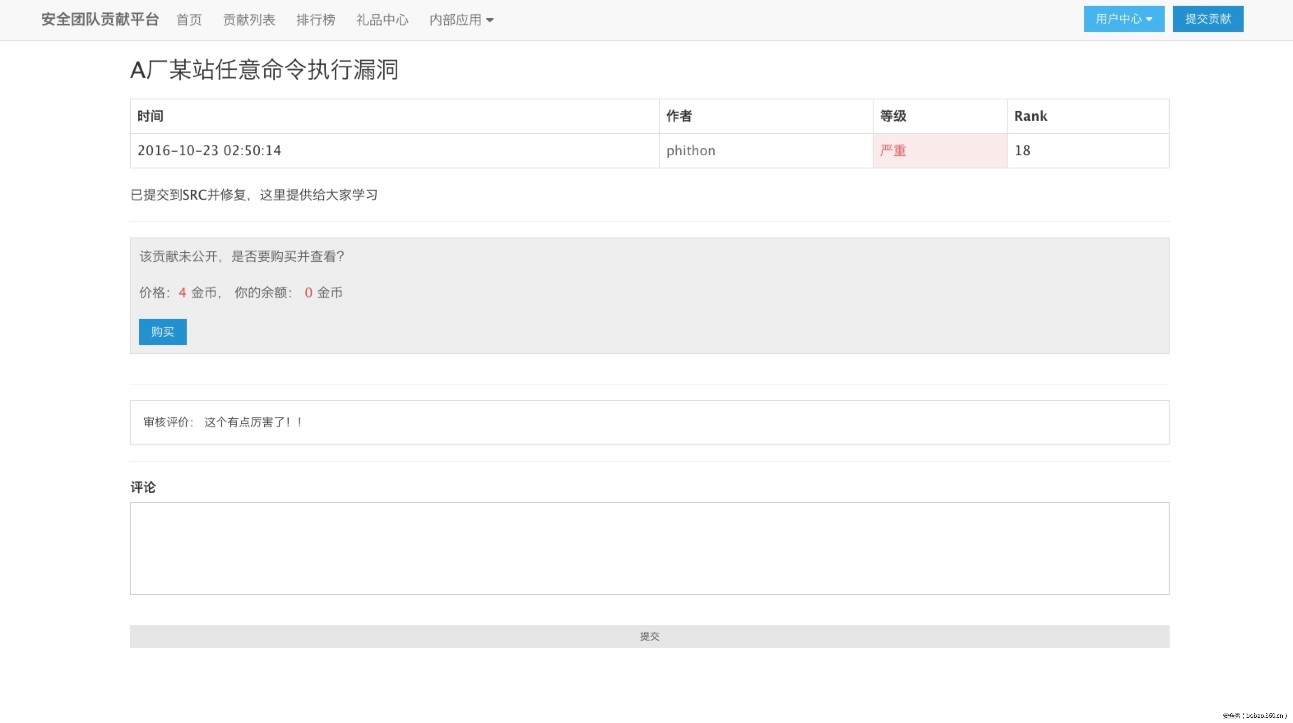Submit comment with the 提交 bar
Viewport: 1293px width, 723px height.
tap(649, 636)
